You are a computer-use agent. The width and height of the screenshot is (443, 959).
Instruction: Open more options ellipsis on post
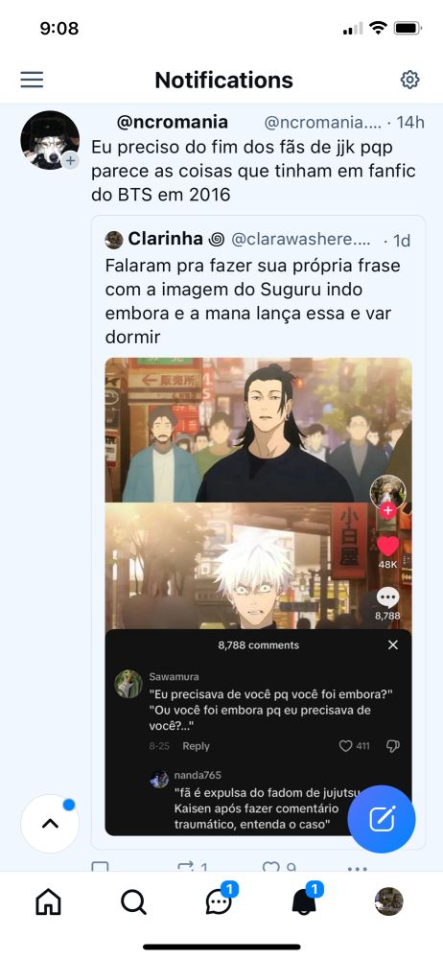357,868
